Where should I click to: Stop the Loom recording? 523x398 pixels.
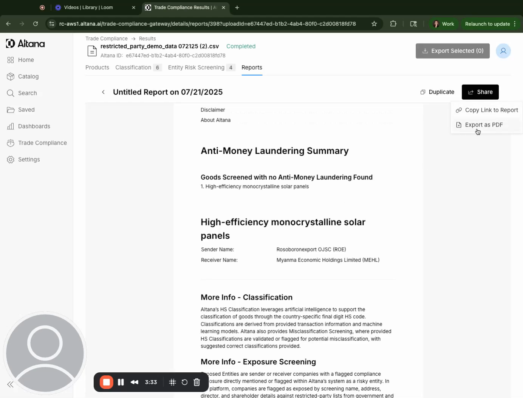[107, 382]
